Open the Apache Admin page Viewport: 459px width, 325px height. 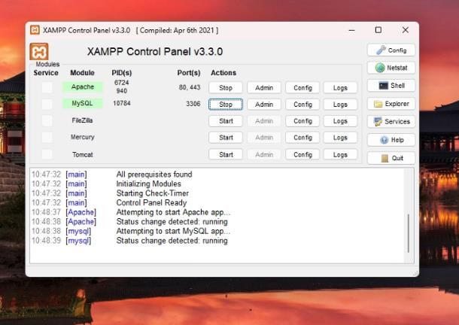264,87
